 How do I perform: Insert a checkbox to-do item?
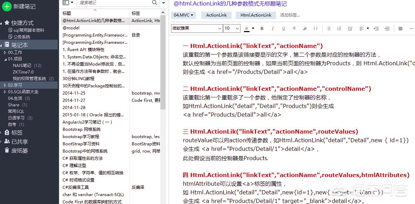click(x=350, y=29)
